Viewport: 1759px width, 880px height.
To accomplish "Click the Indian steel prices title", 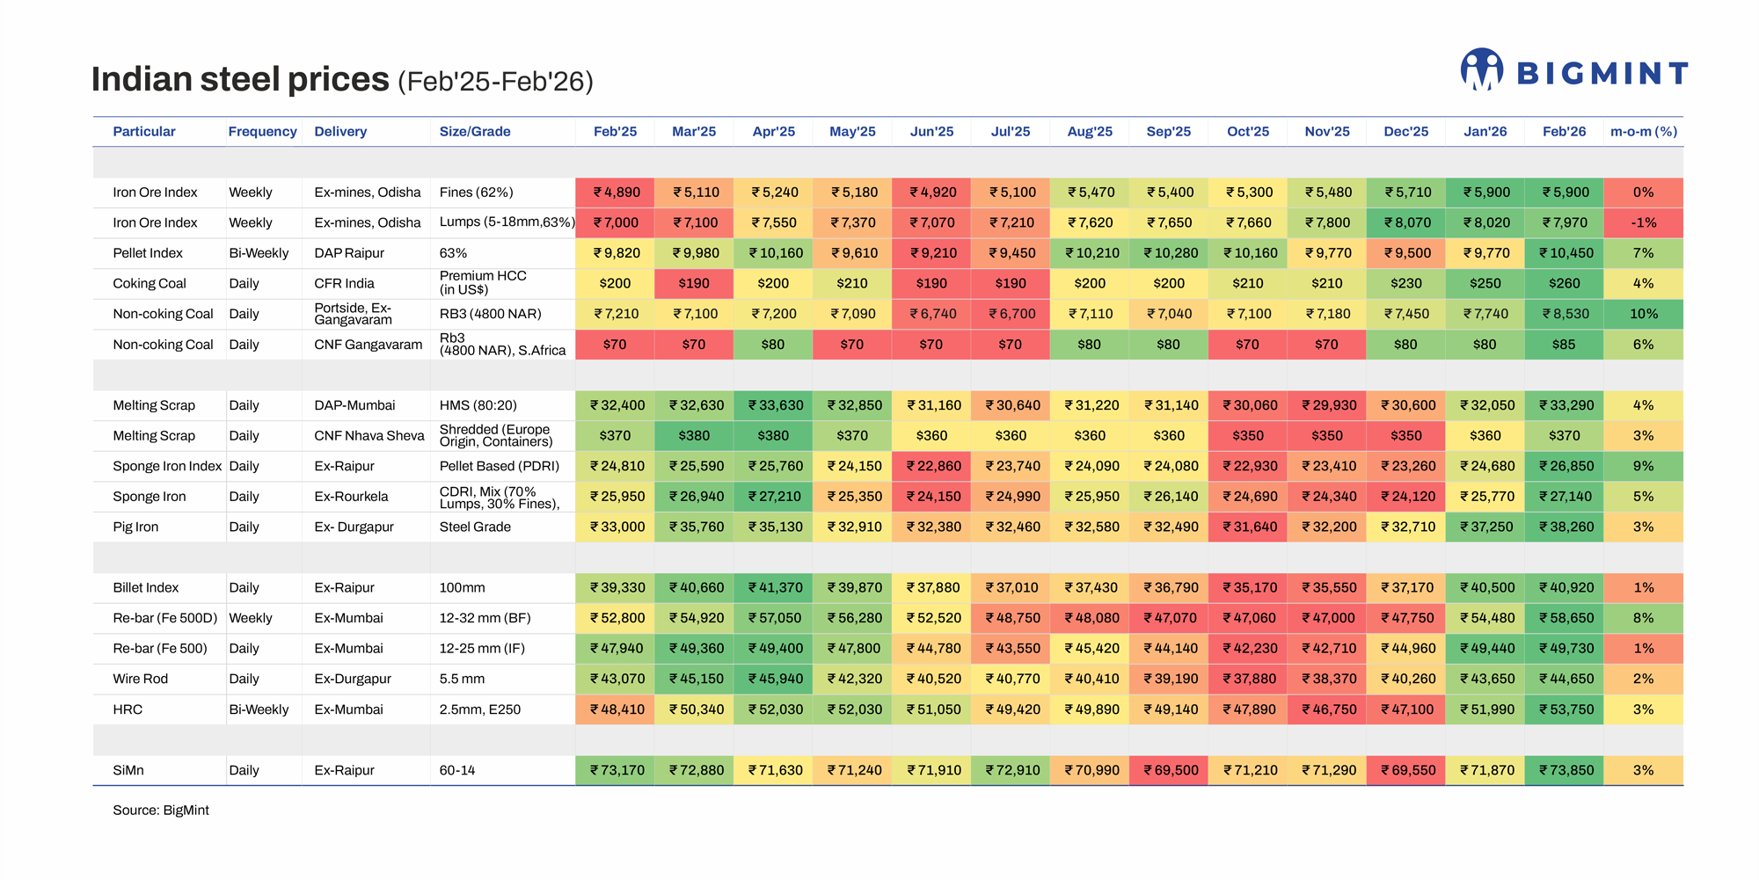I will click(x=240, y=80).
